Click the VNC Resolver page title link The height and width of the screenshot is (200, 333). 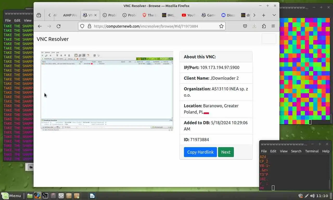53,39
